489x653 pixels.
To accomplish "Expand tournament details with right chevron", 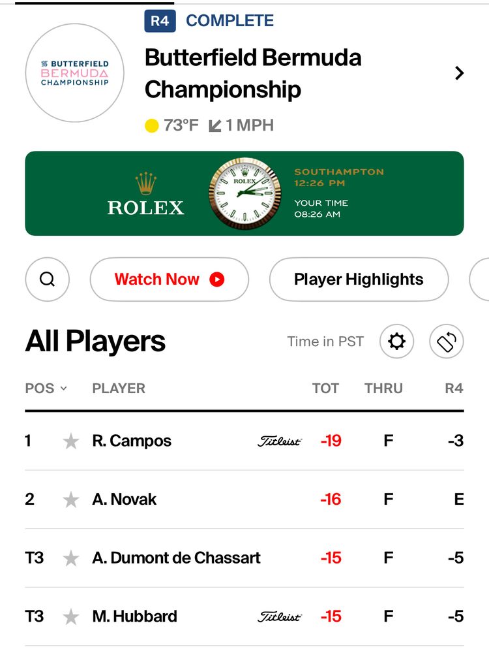I will click(x=459, y=73).
